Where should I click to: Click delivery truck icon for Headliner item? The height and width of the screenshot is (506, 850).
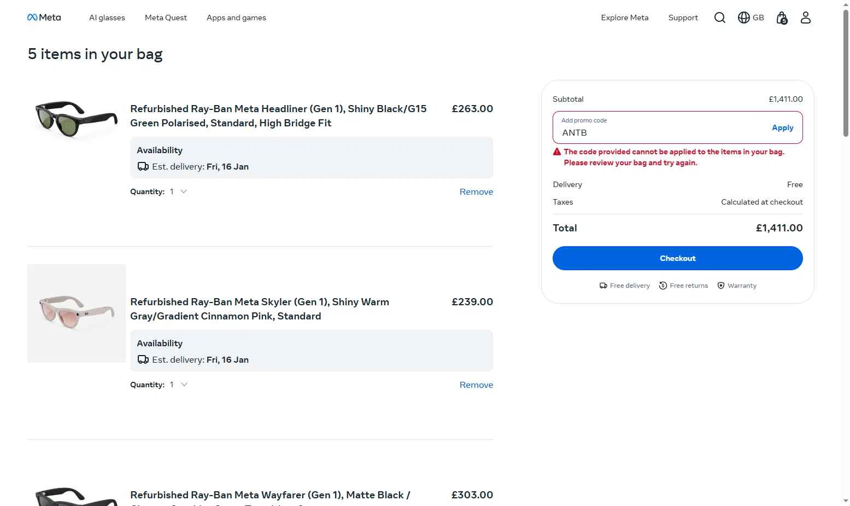[x=143, y=167]
